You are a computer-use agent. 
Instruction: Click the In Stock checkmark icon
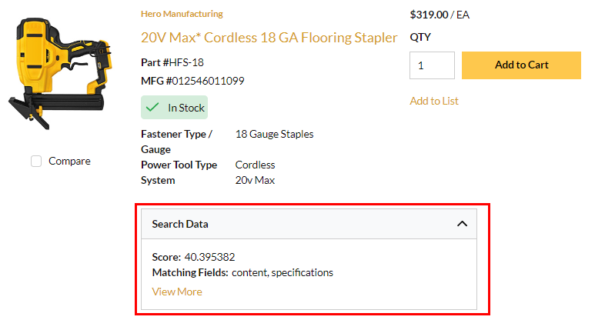pyautogui.click(x=155, y=108)
